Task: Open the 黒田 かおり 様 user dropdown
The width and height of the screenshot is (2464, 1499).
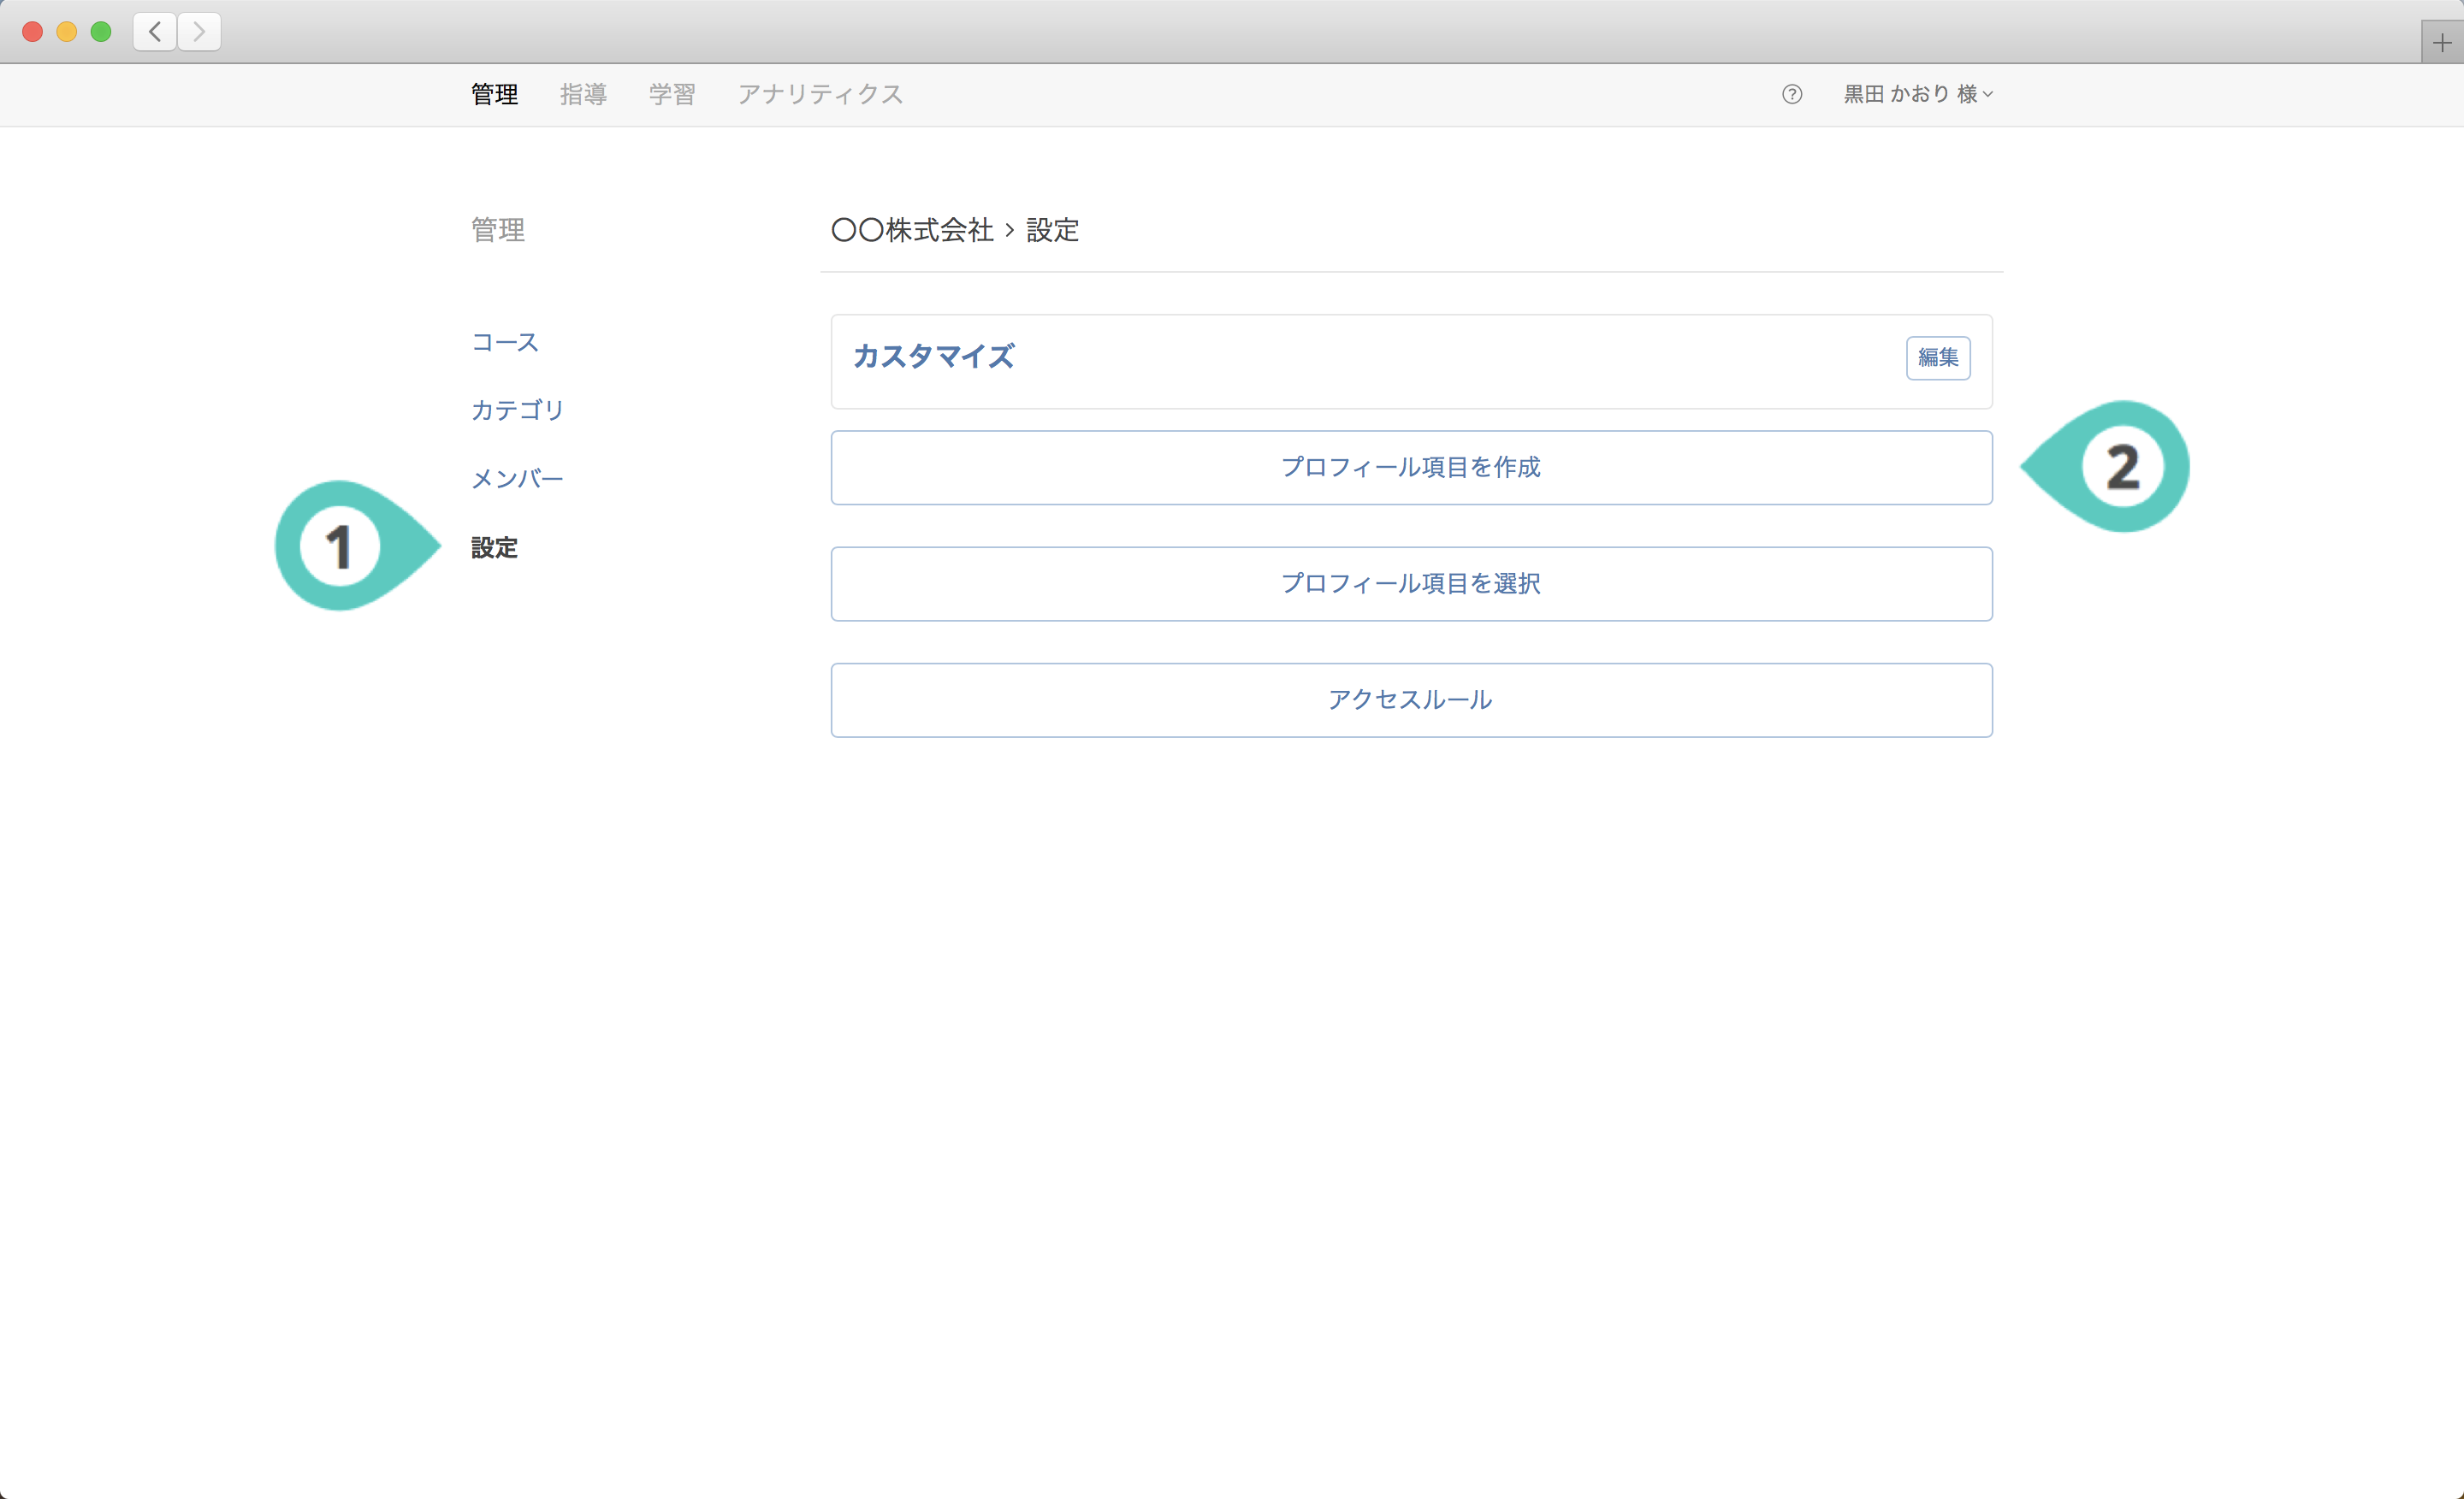Action: click(x=1917, y=94)
